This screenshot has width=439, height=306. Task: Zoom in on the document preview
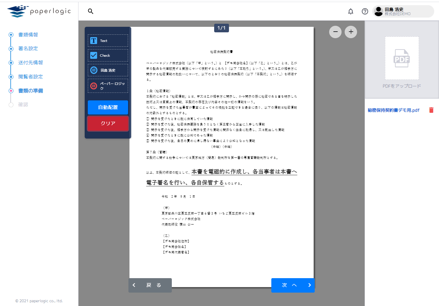click(x=351, y=32)
